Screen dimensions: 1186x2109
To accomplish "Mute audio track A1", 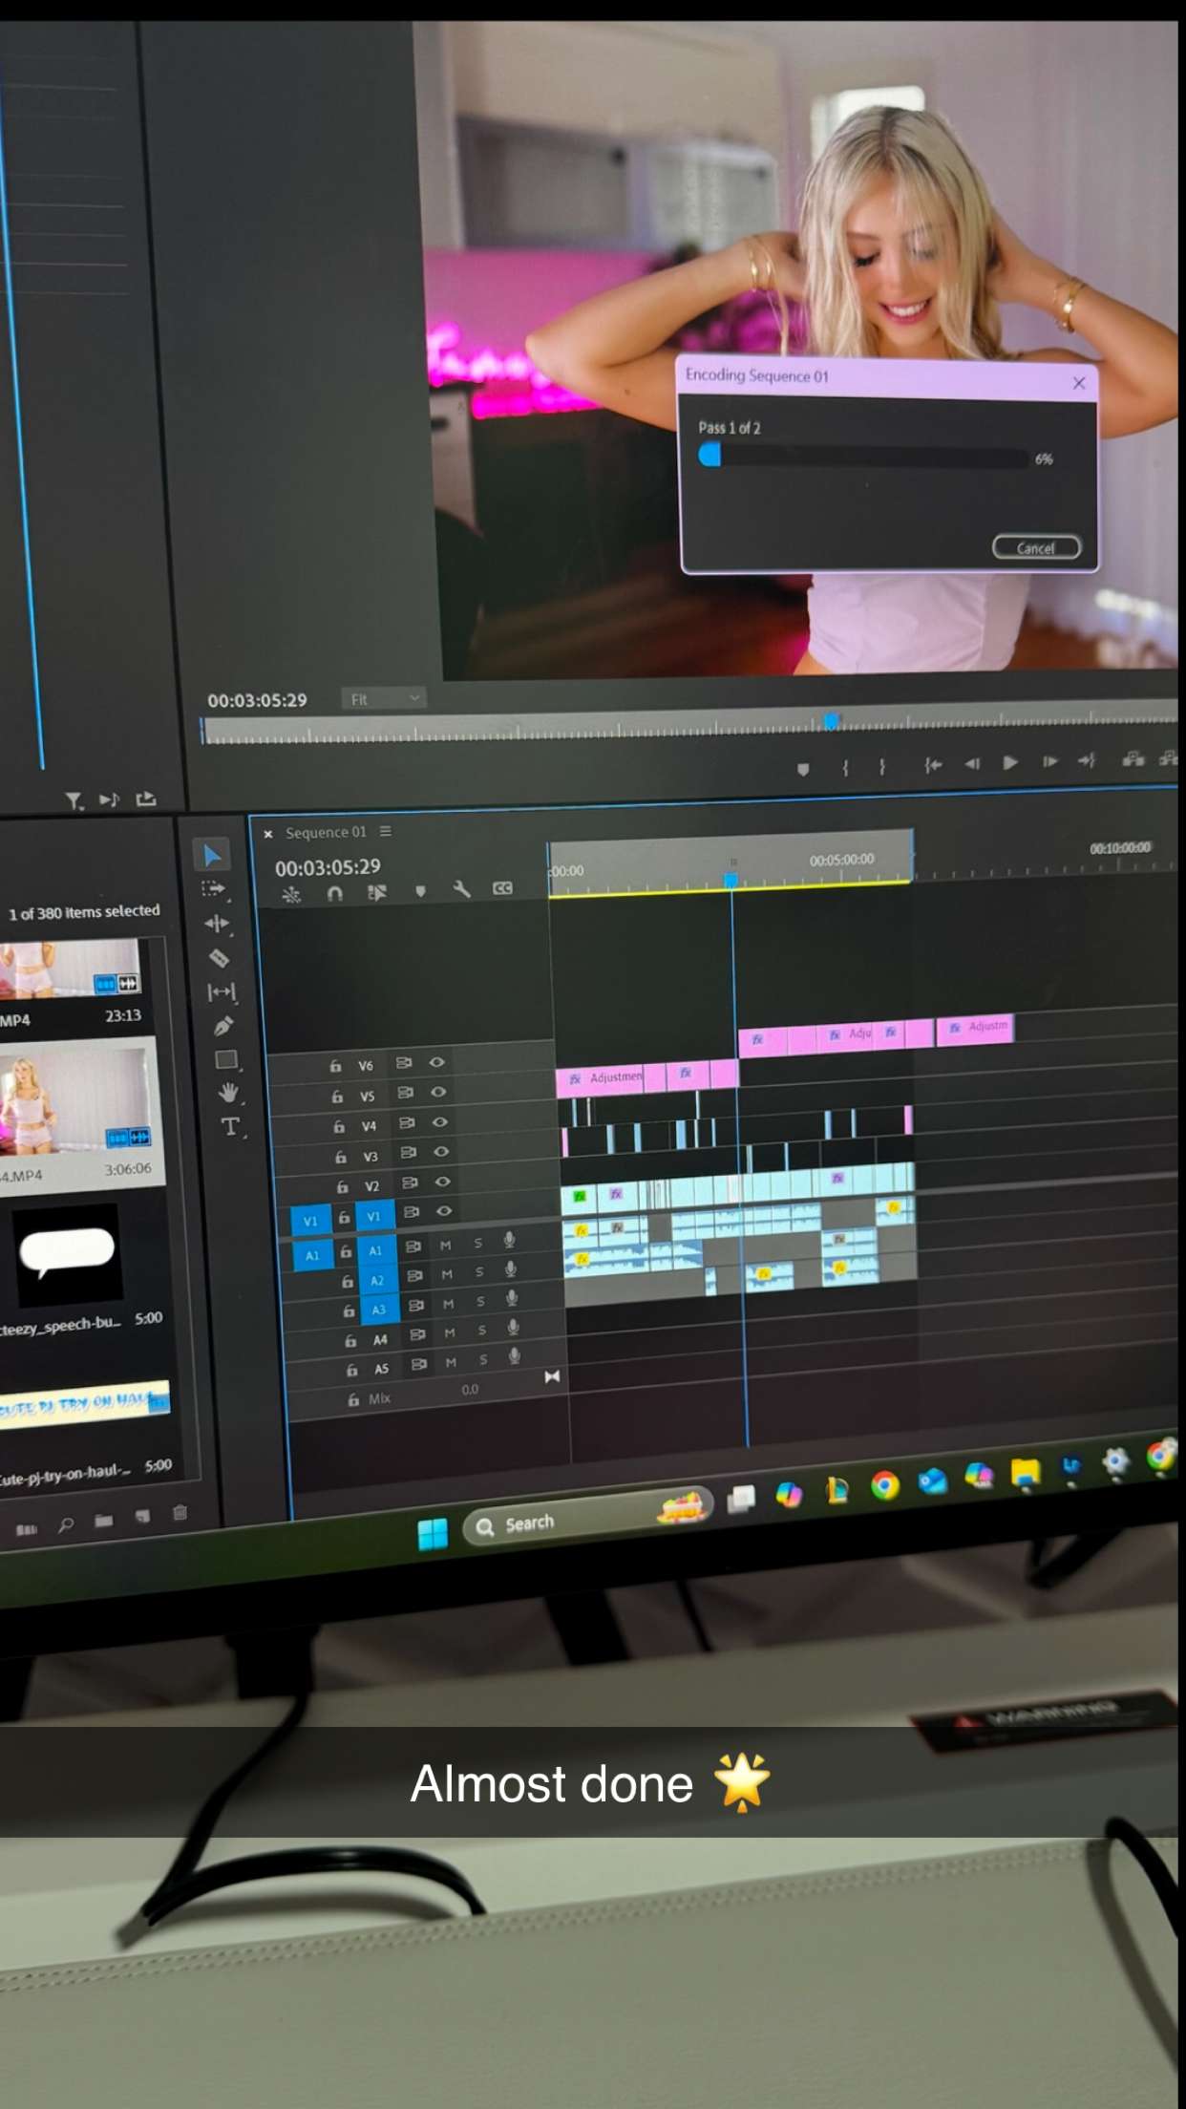I will [445, 1246].
